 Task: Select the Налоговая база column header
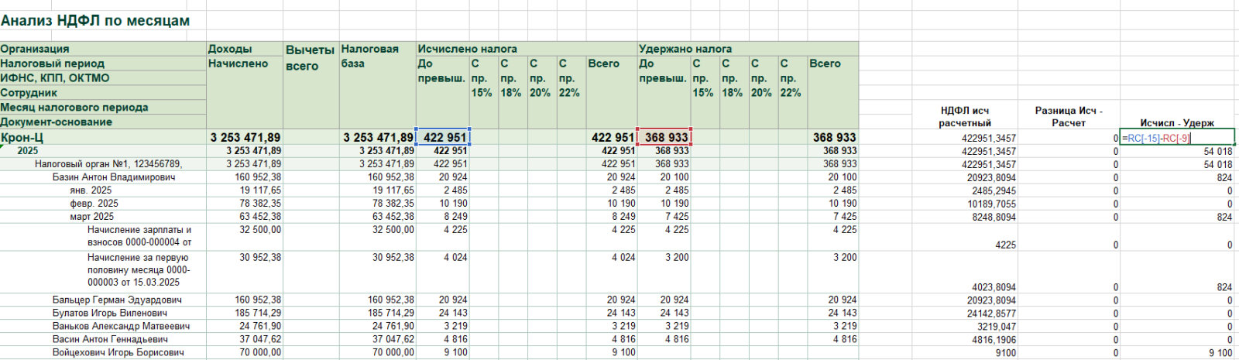369,56
